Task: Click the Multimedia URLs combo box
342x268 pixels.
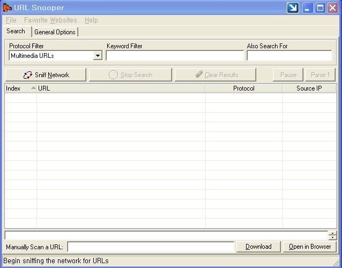Action: pos(56,56)
